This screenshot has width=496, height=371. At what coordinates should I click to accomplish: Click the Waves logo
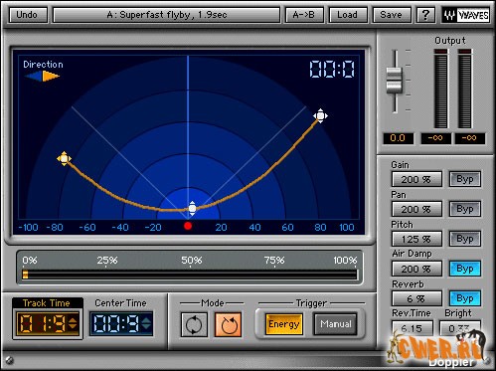click(466, 15)
